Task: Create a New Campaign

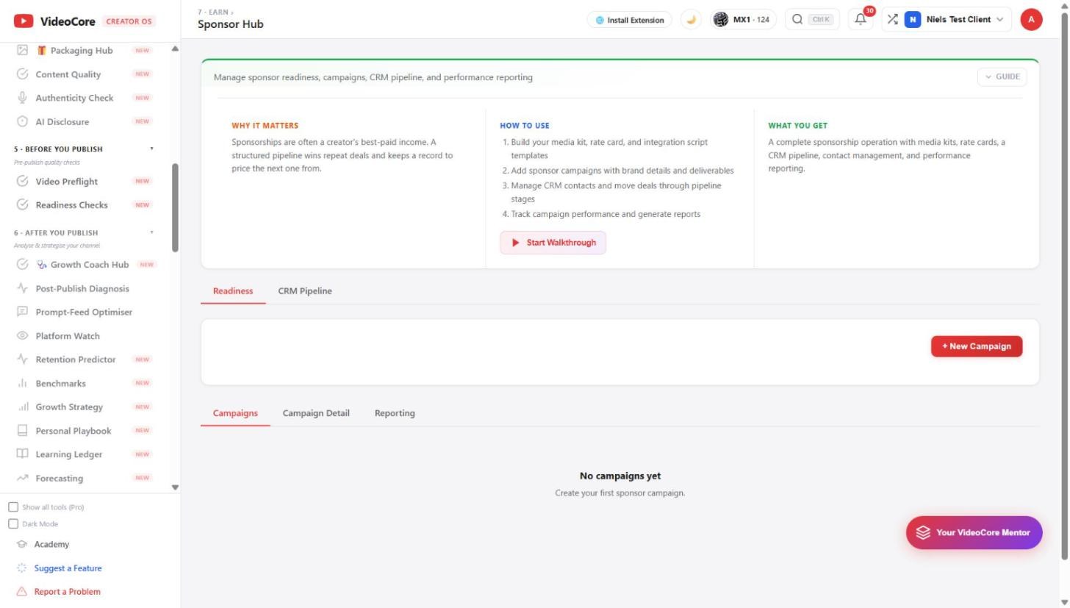Action: (x=977, y=346)
